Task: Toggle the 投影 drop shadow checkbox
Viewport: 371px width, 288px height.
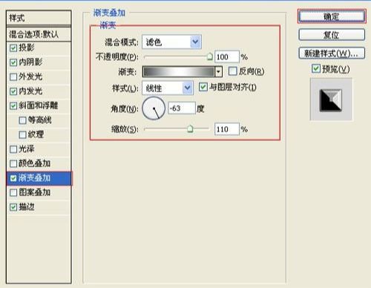Action: pos(13,48)
